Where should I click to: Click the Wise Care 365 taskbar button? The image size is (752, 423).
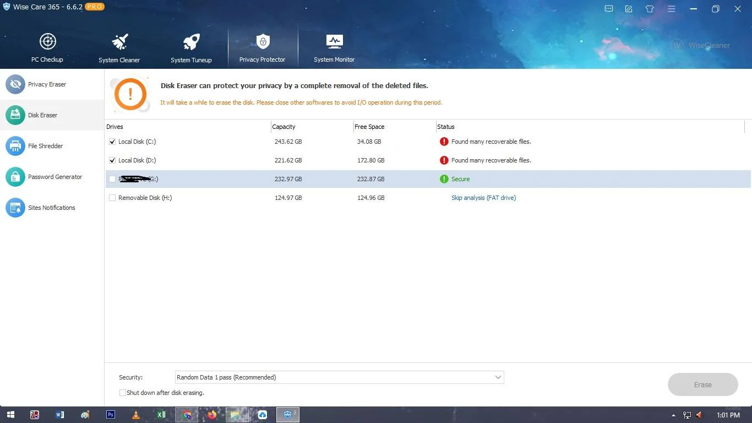(288, 415)
